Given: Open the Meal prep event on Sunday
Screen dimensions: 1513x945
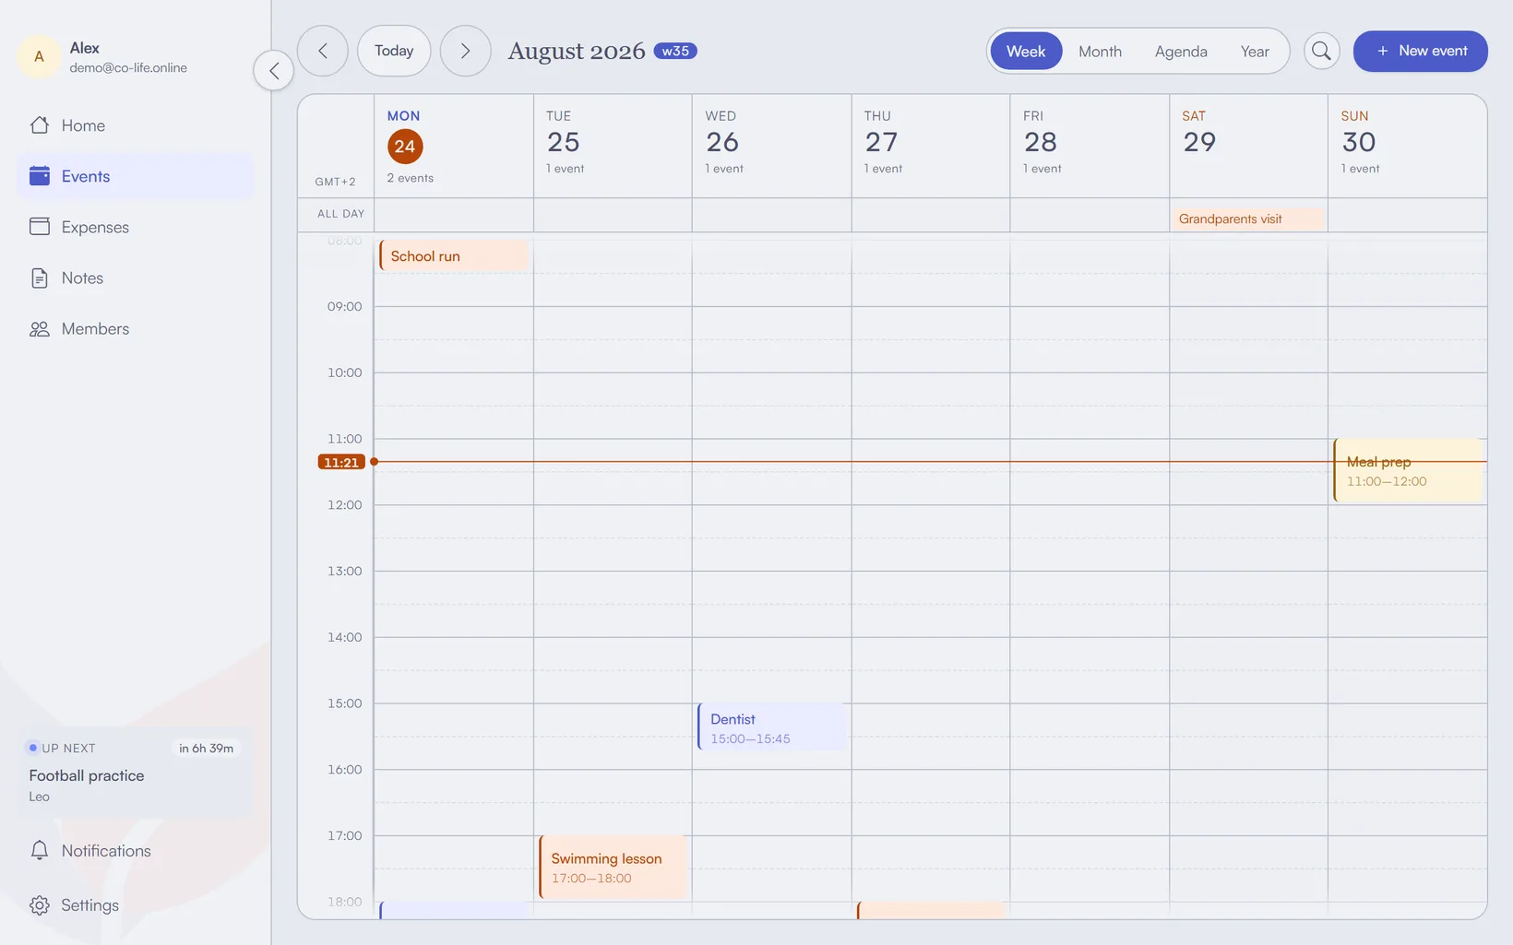Looking at the screenshot, I should pos(1408,470).
